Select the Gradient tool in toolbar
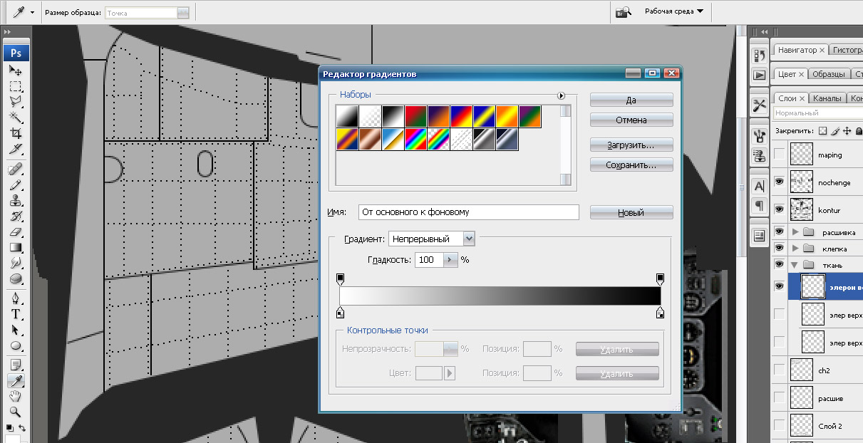Image resolution: width=863 pixels, height=443 pixels. pyautogui.click(x=15, y=247)
